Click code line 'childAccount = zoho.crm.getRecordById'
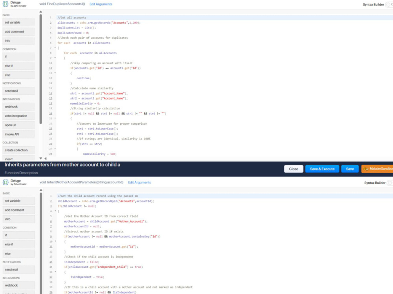 coord(106,201)
